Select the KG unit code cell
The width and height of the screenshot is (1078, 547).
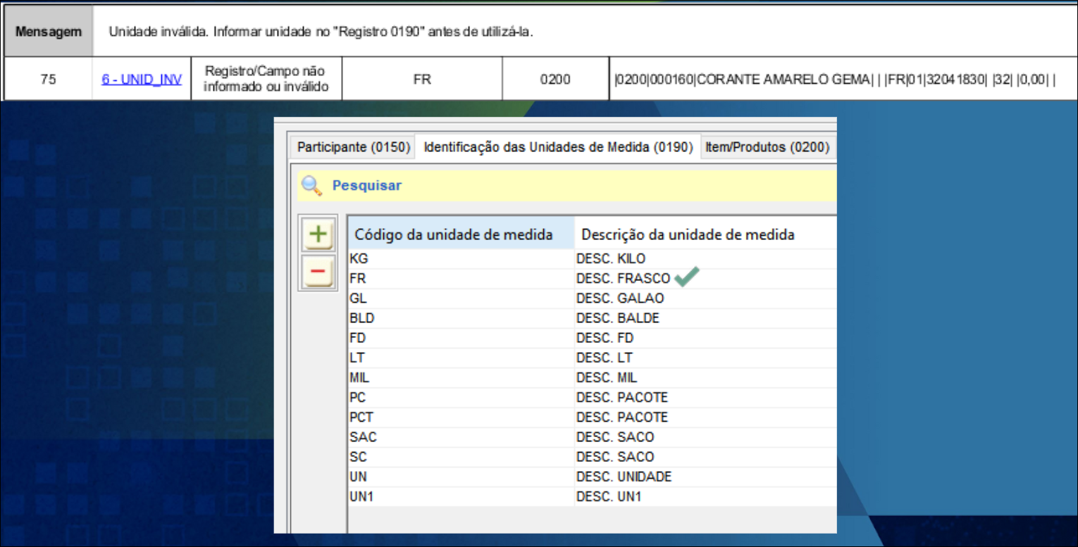point(461,259)
